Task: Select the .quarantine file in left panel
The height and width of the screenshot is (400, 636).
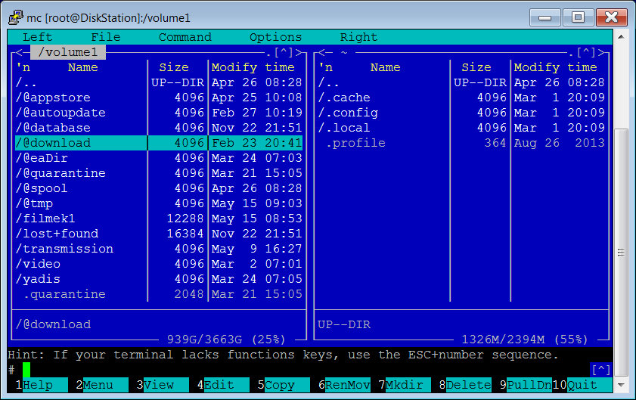Action: click(159, 294)
